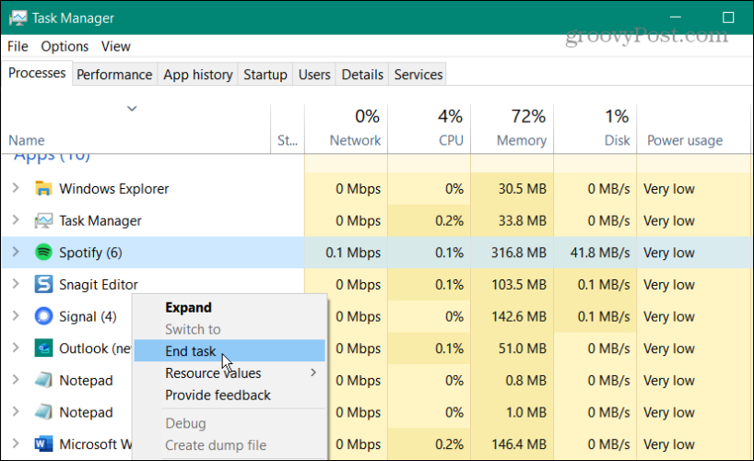Sort by the Name column header

136,129
